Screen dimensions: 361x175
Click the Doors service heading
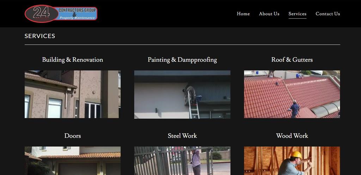[73, 136]
